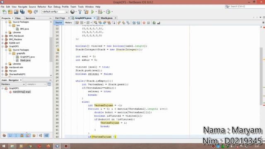Click the Undo toolbar icon

[30, 12]
